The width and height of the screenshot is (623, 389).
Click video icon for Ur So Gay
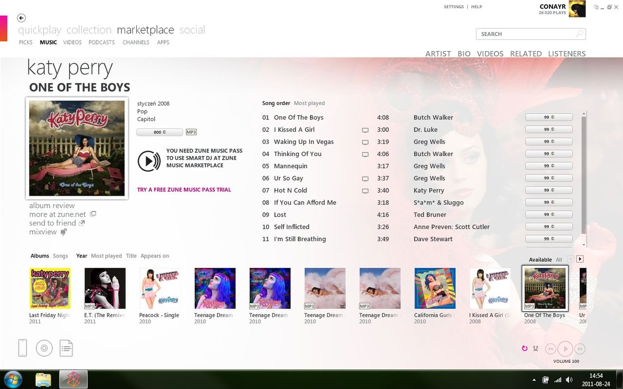pyautogui.click(x=365, y=179)
